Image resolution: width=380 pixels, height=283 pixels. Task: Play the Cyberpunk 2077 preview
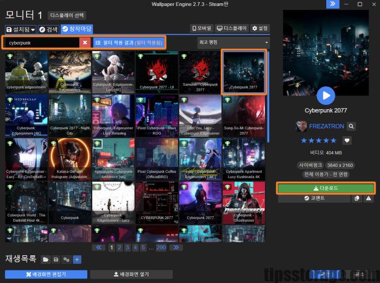pyautogui.click(x=326, y=96)
